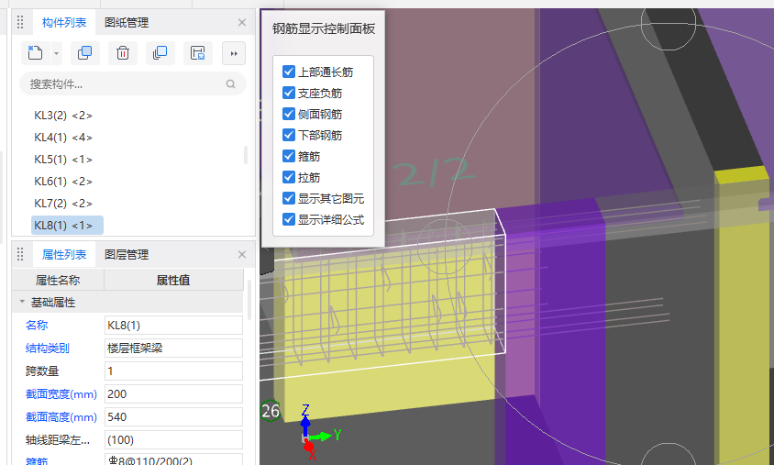Open the new component dropdown arrow
The width and height of the screenshot is (774, 465).
[x=56, y=53]
